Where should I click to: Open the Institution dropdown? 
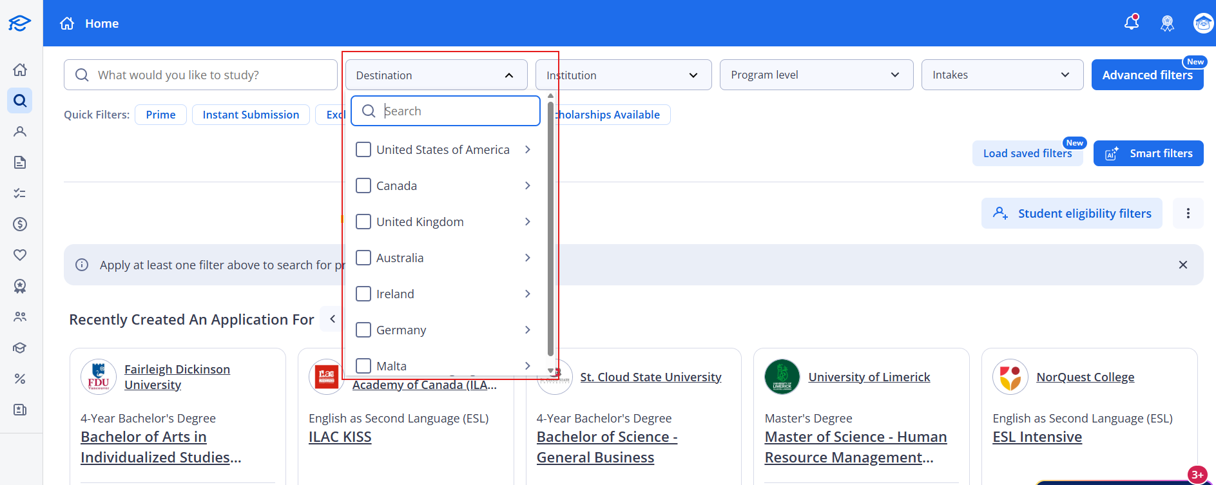pyautogui.click(x=623, y=75)
